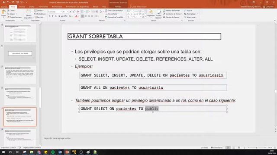
Task: Switch to the Animaciones tab
Action: point(57,7)
